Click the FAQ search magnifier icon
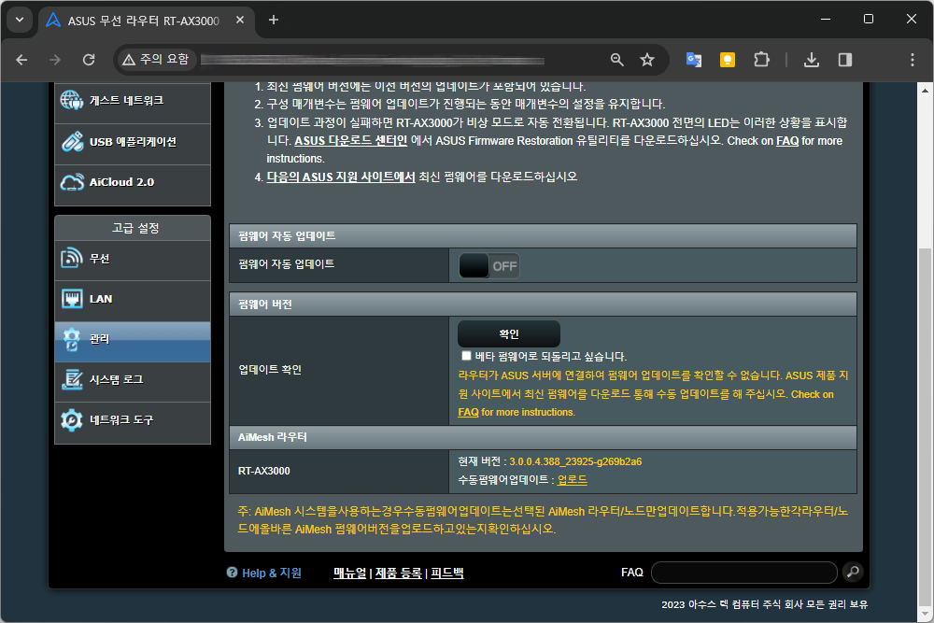The height and width of the screenshot is (623, 934). pyautogui.click(x=853, y=572)
